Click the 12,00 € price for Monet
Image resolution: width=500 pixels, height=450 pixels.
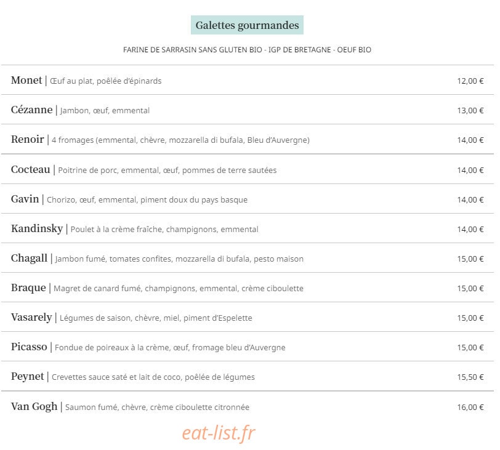pyautogui.click(x=470, y=81)
